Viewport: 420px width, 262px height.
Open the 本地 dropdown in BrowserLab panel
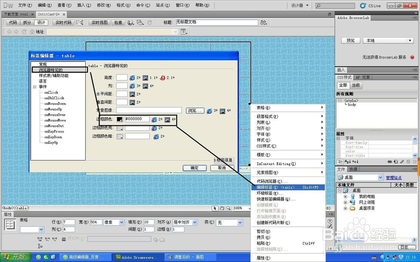click(x=388, y=41)
